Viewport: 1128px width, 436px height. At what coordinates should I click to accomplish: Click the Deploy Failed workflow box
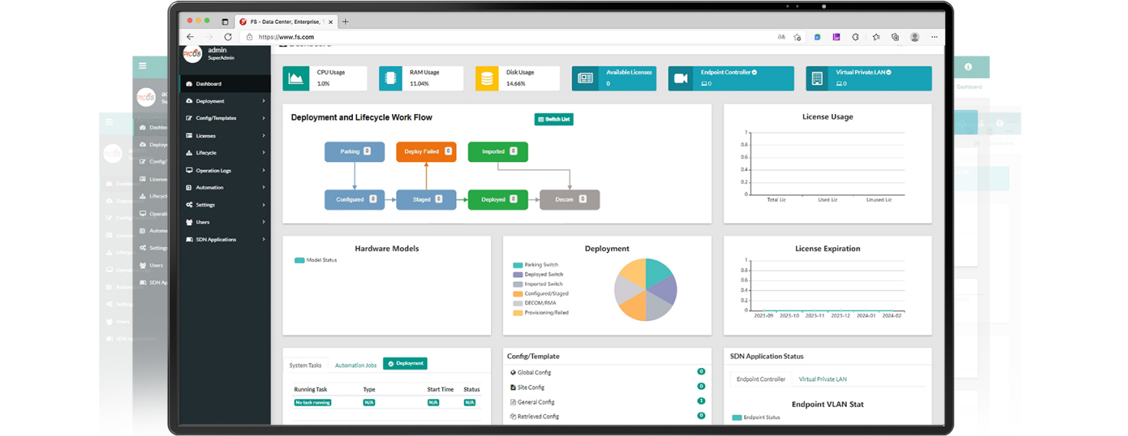[426, 152]
